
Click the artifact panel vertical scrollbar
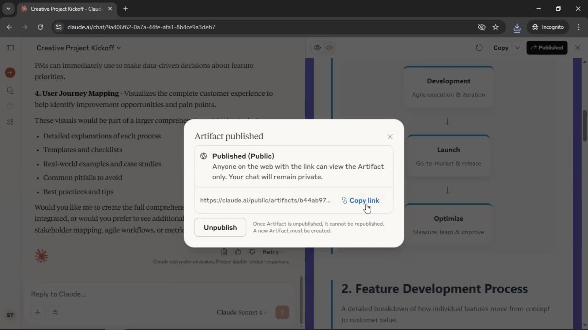585,126
